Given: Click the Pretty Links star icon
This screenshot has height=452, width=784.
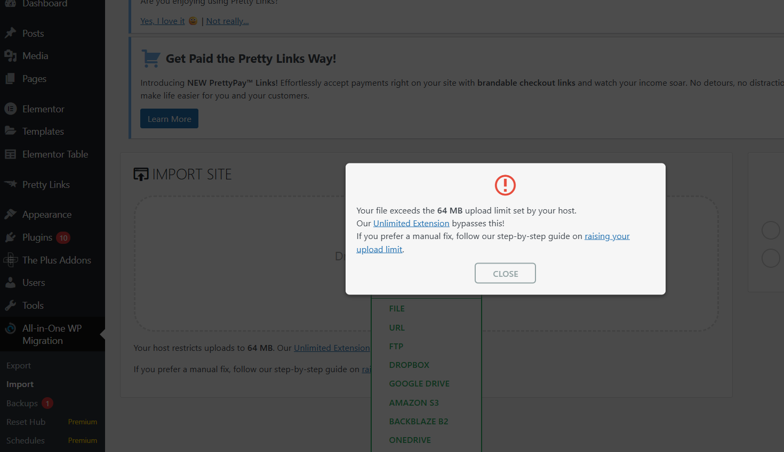Looking at the screenshot, I should point(11,184).
